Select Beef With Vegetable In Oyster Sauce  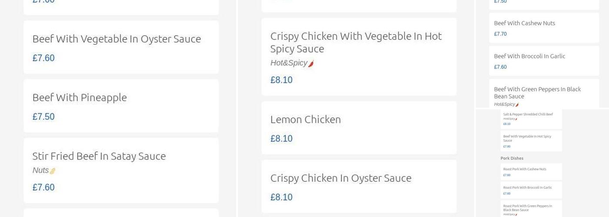pyautogui.click(x=117, y=39)
